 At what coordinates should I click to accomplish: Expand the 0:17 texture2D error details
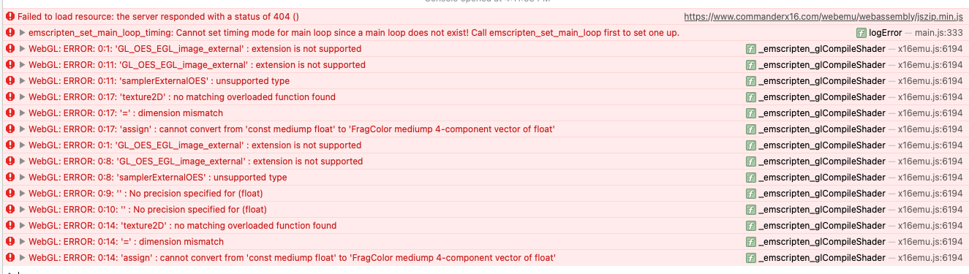23,97
